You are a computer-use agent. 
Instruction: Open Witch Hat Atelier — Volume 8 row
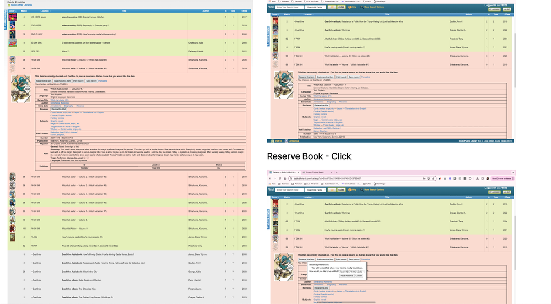[129, 220]
